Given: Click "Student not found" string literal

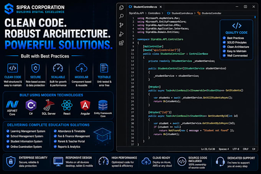Looking at the screenshot, I should pyautogui.click(x=216, y=130).
